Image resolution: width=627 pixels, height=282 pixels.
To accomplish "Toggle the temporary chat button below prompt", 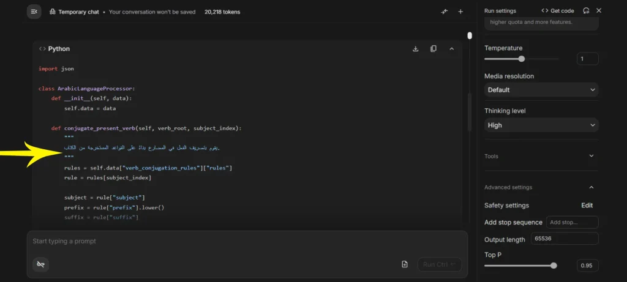I will pyautogui.click(x=40, y=264).
